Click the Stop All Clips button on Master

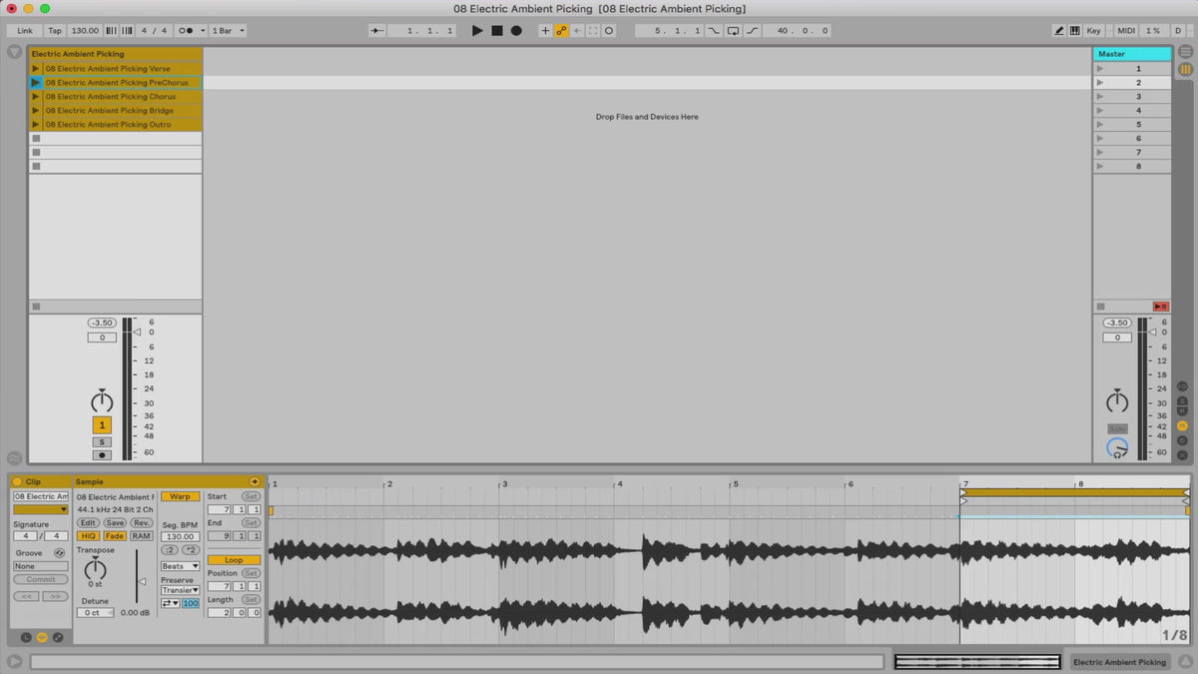tap(1160, 307)
